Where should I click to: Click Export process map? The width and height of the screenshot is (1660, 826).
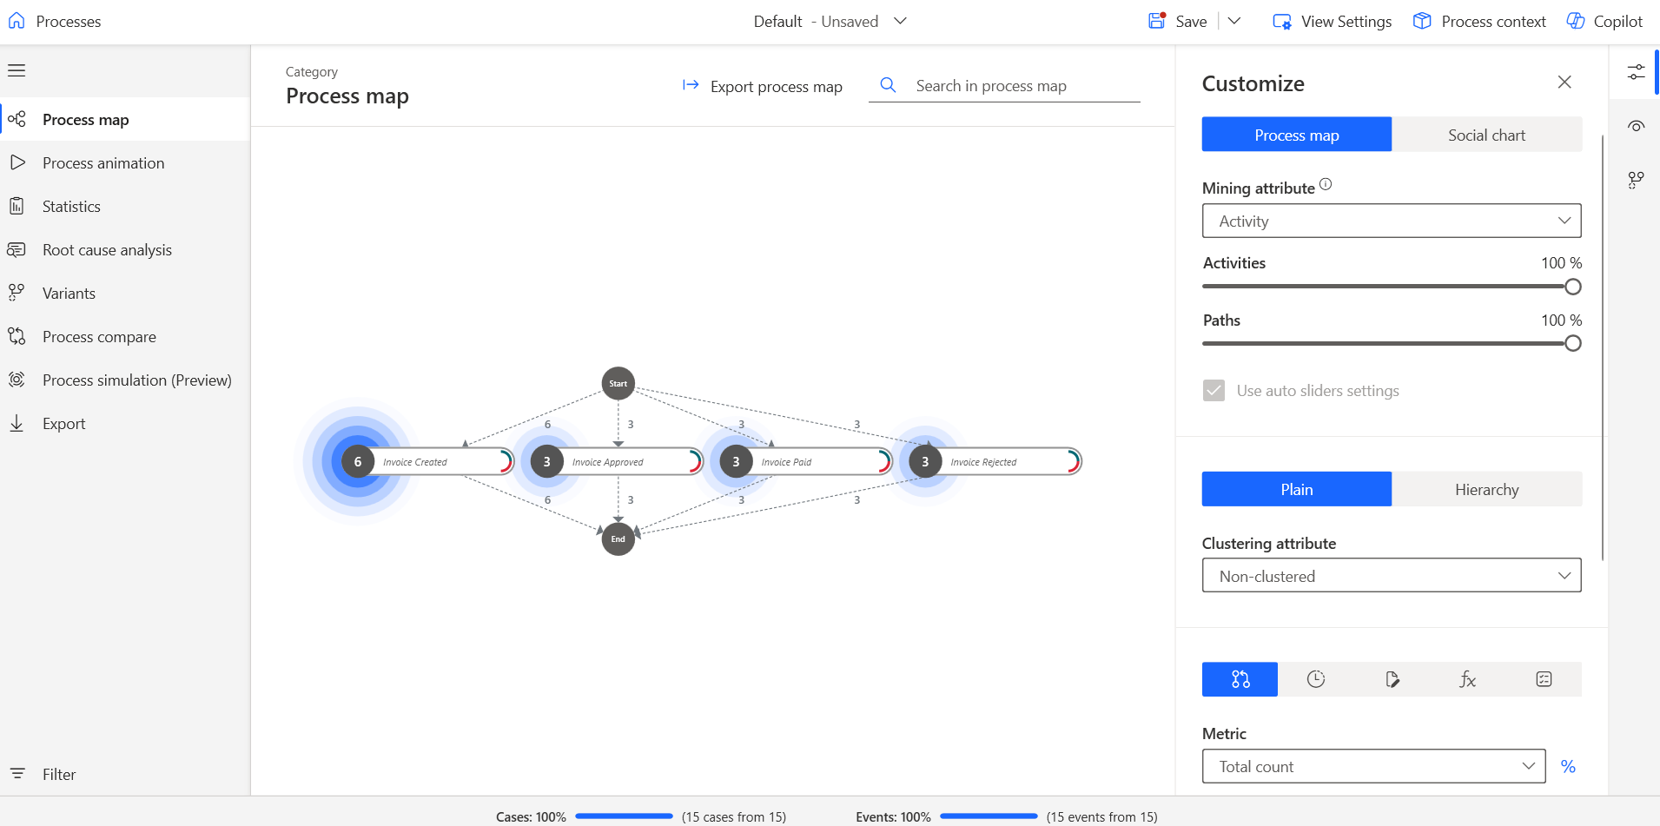762,86
